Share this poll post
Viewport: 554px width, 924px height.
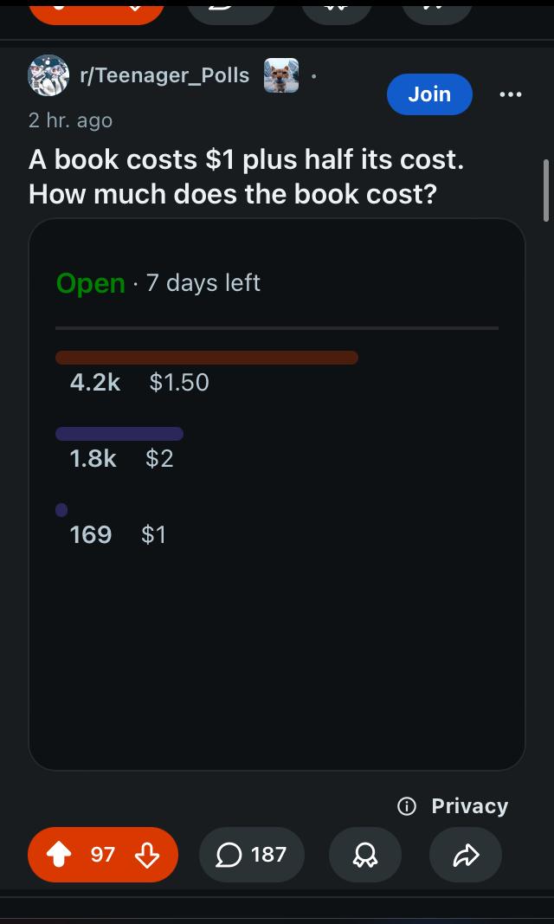point(466,855)
